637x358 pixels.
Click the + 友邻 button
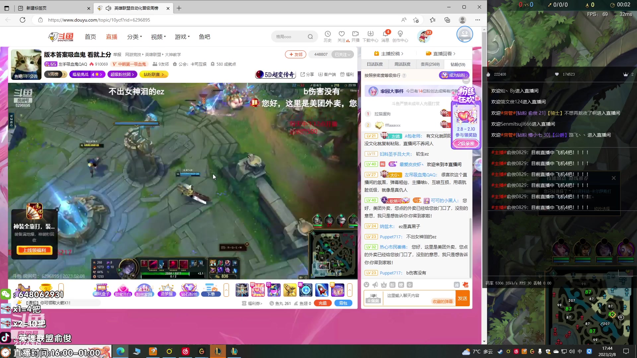point(295,54)
